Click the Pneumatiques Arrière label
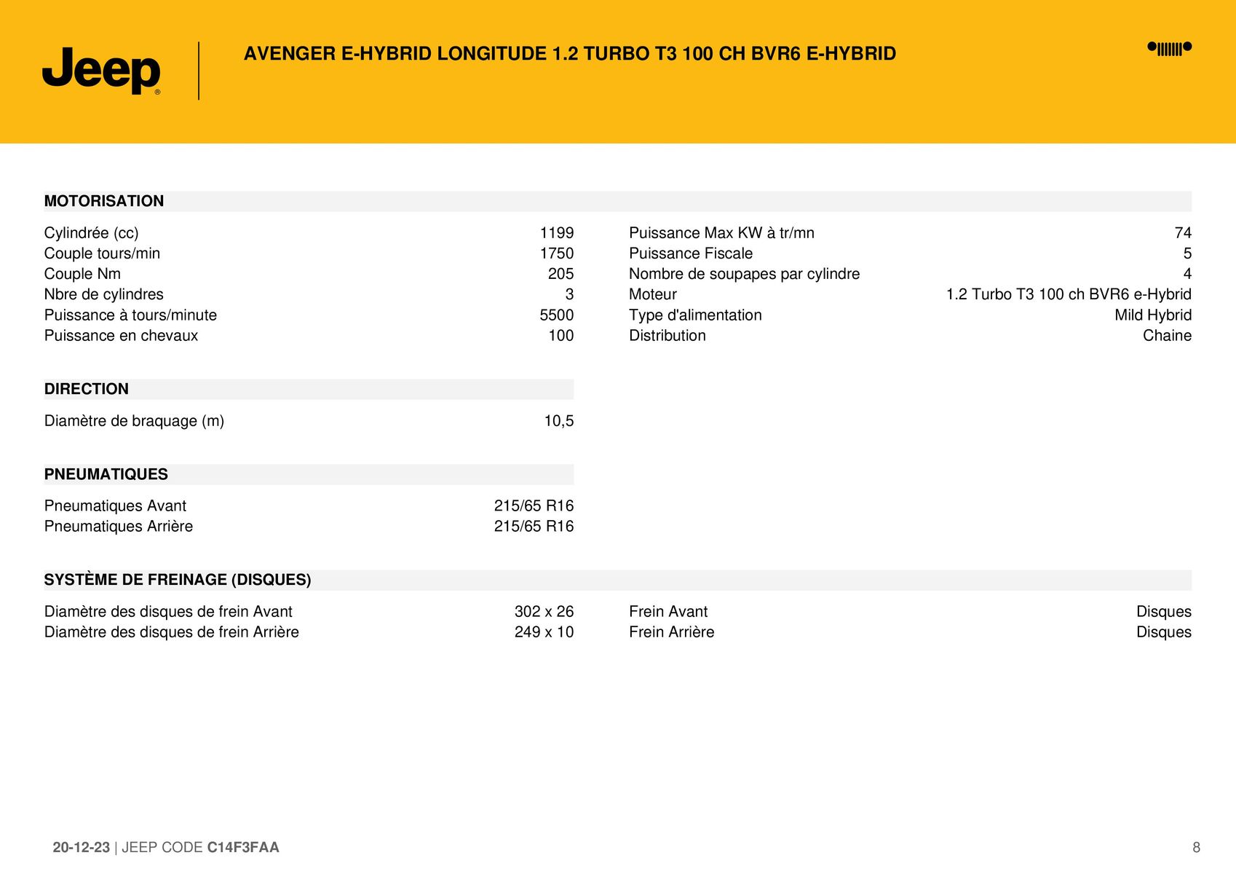Viewport: 1236px width, 874px height. (x=119, y=527)
